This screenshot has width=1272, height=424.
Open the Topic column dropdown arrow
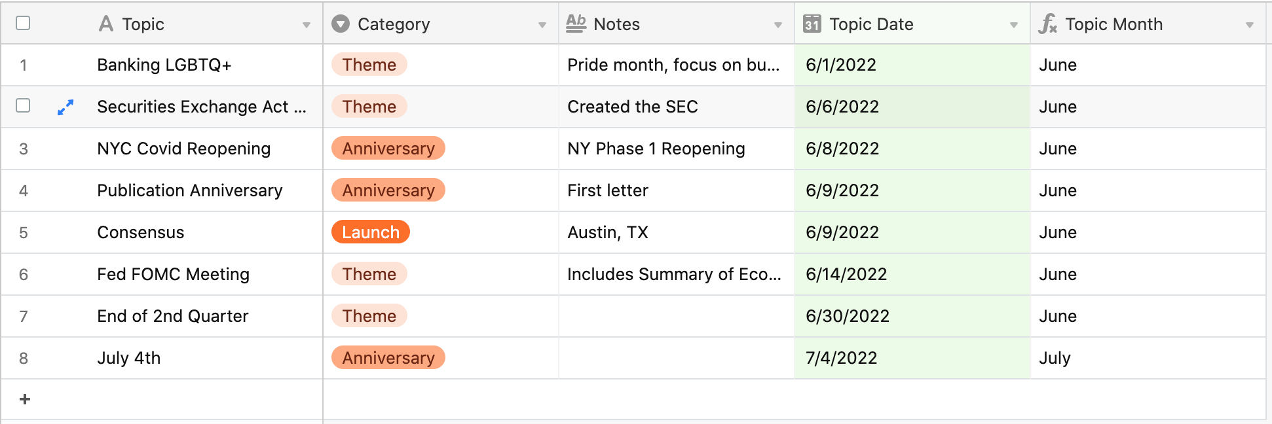coord(306,26)
